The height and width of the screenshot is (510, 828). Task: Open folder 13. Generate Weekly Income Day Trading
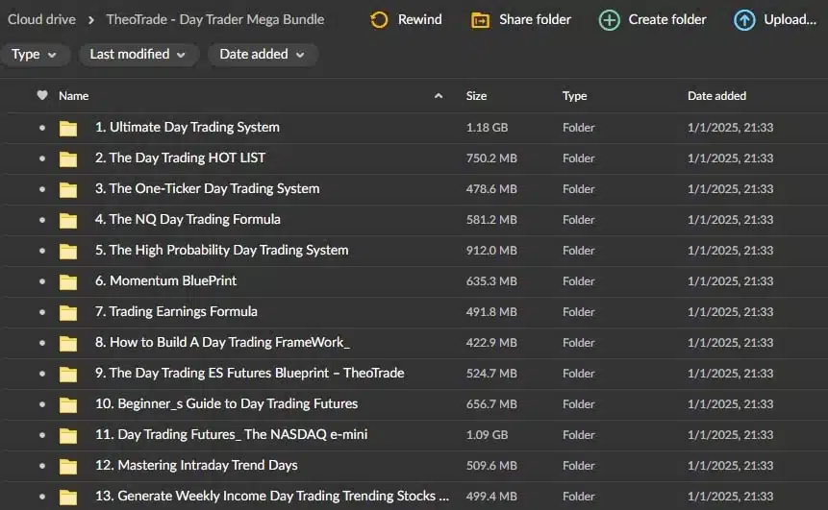pyautogui.click(x=272, y=496)
